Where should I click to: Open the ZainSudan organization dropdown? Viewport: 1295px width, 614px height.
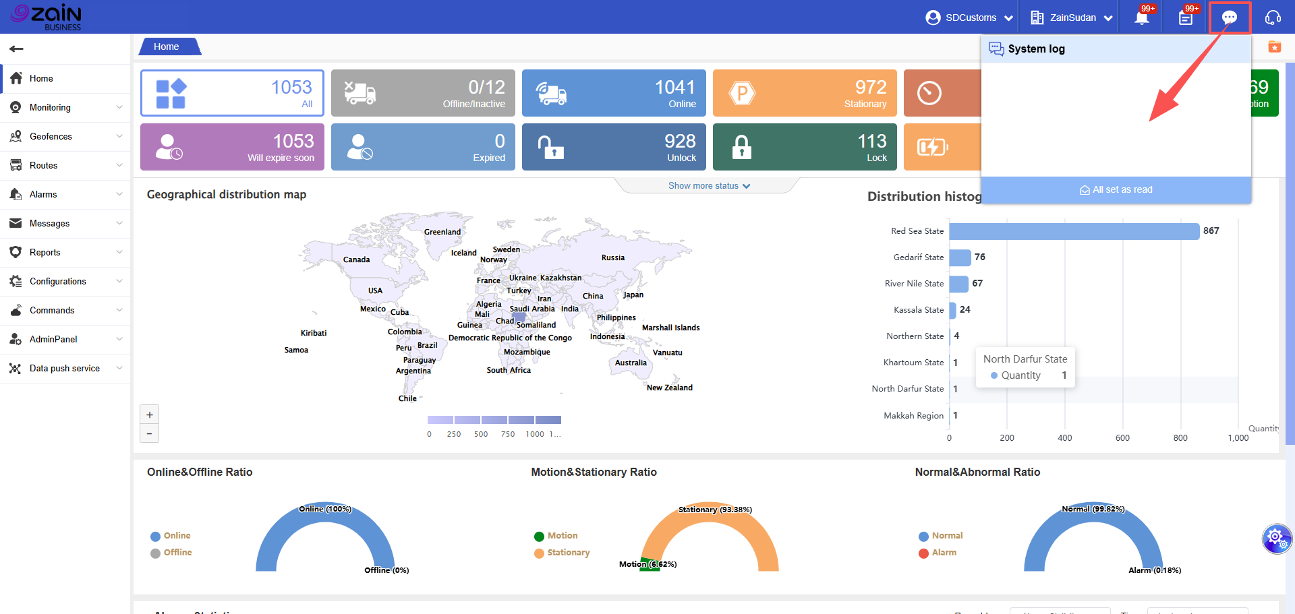[x=1072, y=18]
